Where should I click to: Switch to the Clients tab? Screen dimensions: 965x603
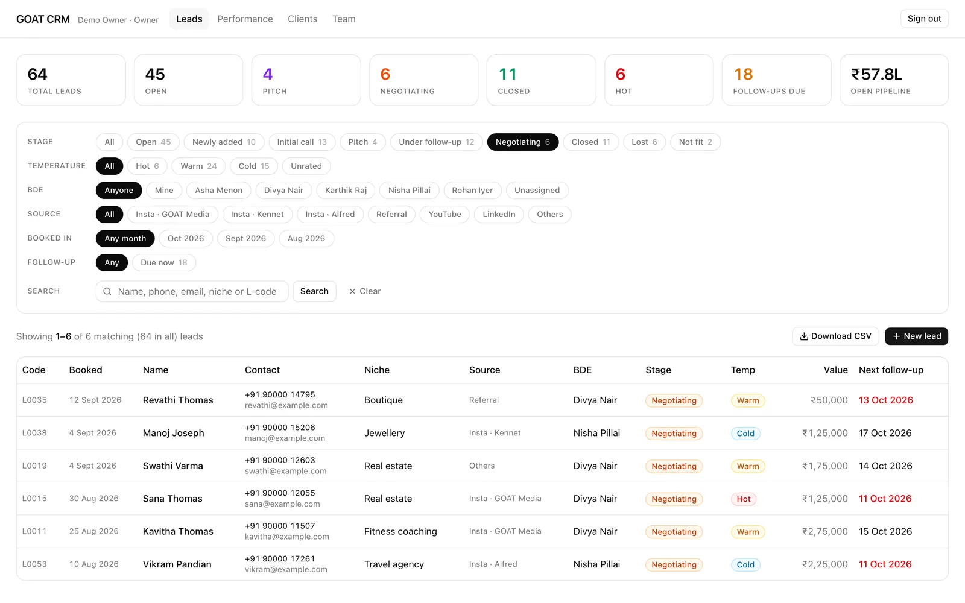302,19
